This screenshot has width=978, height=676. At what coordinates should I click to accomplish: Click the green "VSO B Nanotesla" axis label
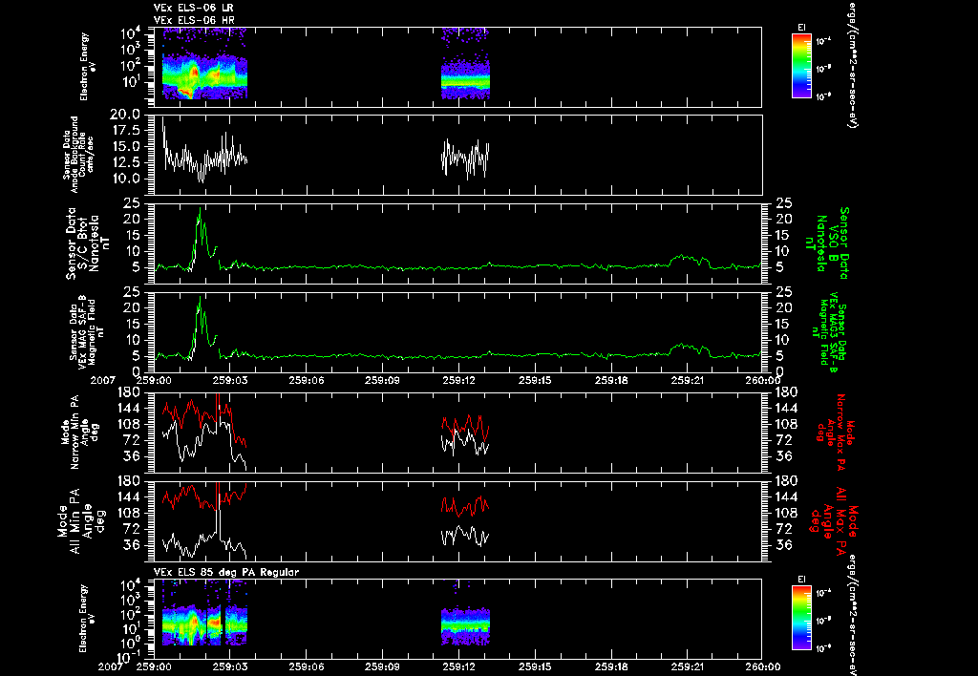pyautogui.click(x=827, y=243)
